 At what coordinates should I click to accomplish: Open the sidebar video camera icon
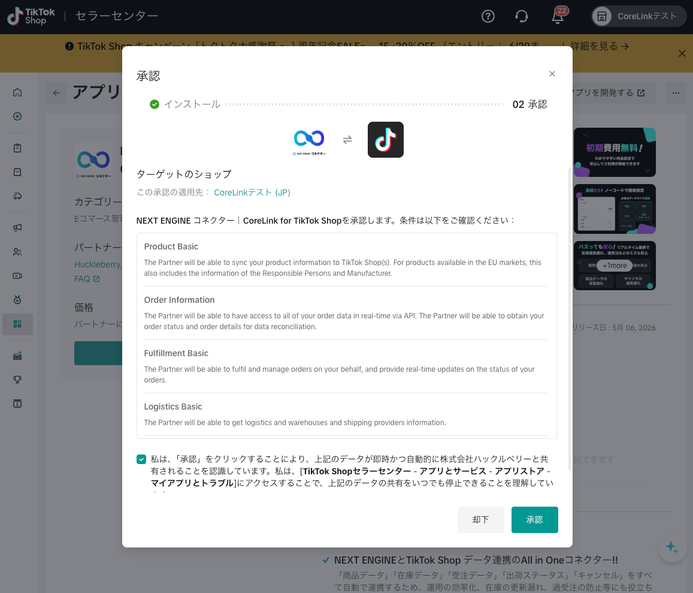17,276
